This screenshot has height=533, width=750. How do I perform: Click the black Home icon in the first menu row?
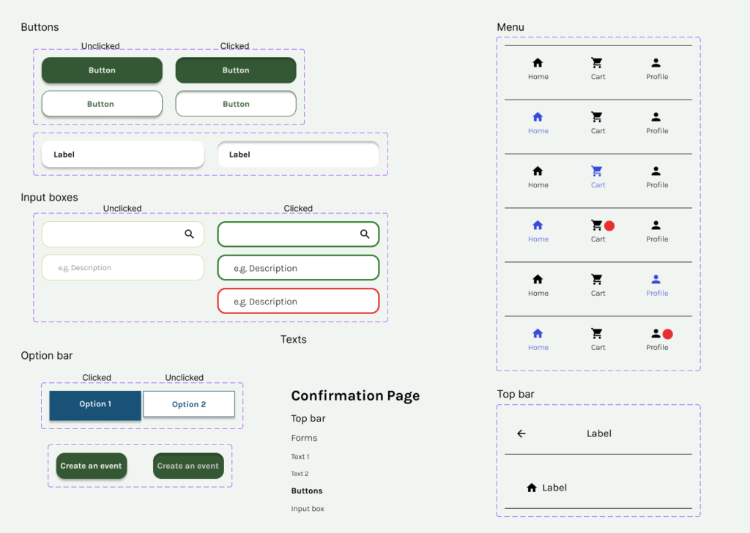click(x=538, y=63)
